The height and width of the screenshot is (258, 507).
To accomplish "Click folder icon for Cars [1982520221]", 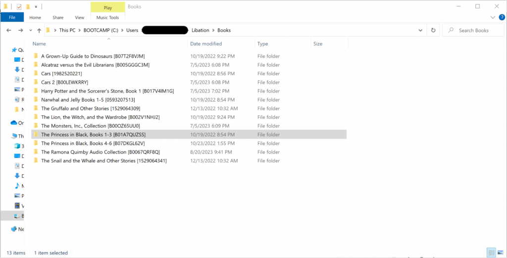I will [x=36, y=73].
